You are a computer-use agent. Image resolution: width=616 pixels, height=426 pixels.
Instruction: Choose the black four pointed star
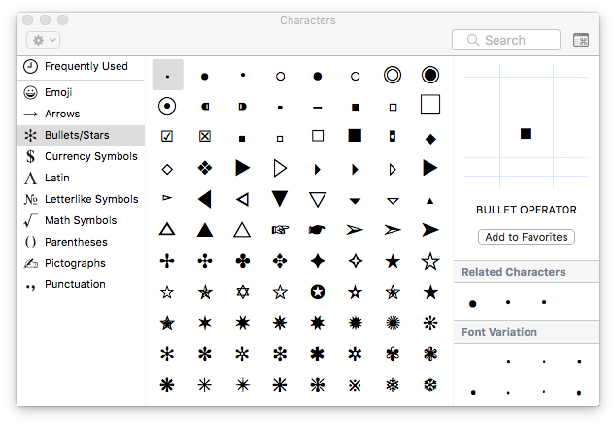pos(318,261)
